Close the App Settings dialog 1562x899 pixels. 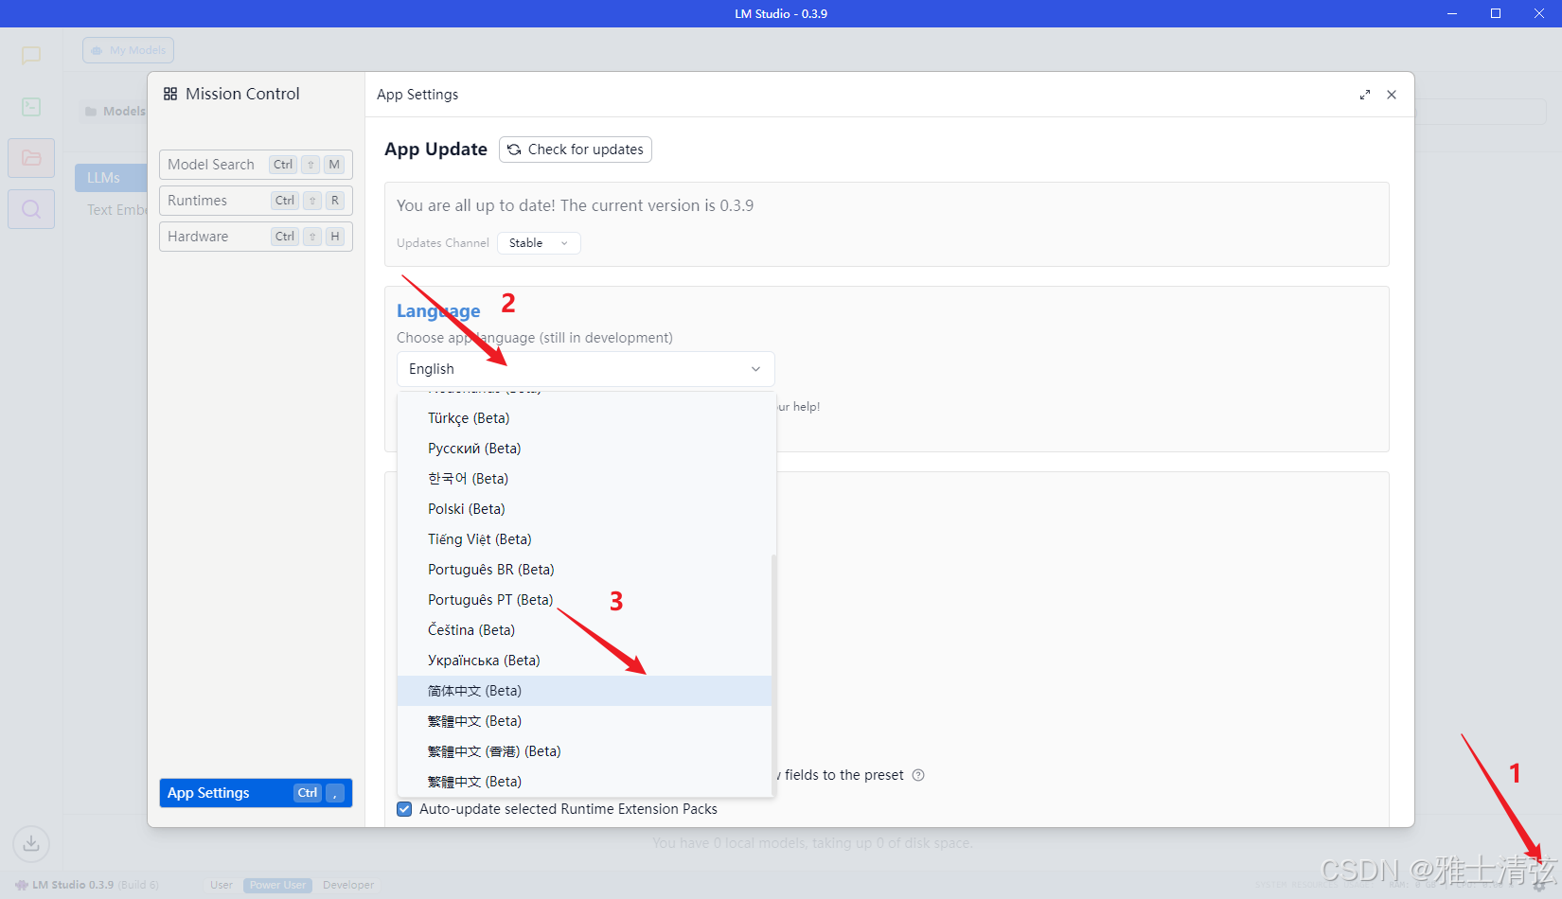pos(1392,95)
